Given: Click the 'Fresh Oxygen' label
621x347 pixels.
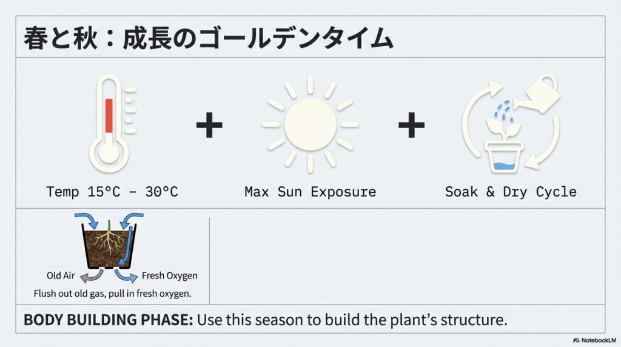Looking at the screenshot, I should [169, 276].
